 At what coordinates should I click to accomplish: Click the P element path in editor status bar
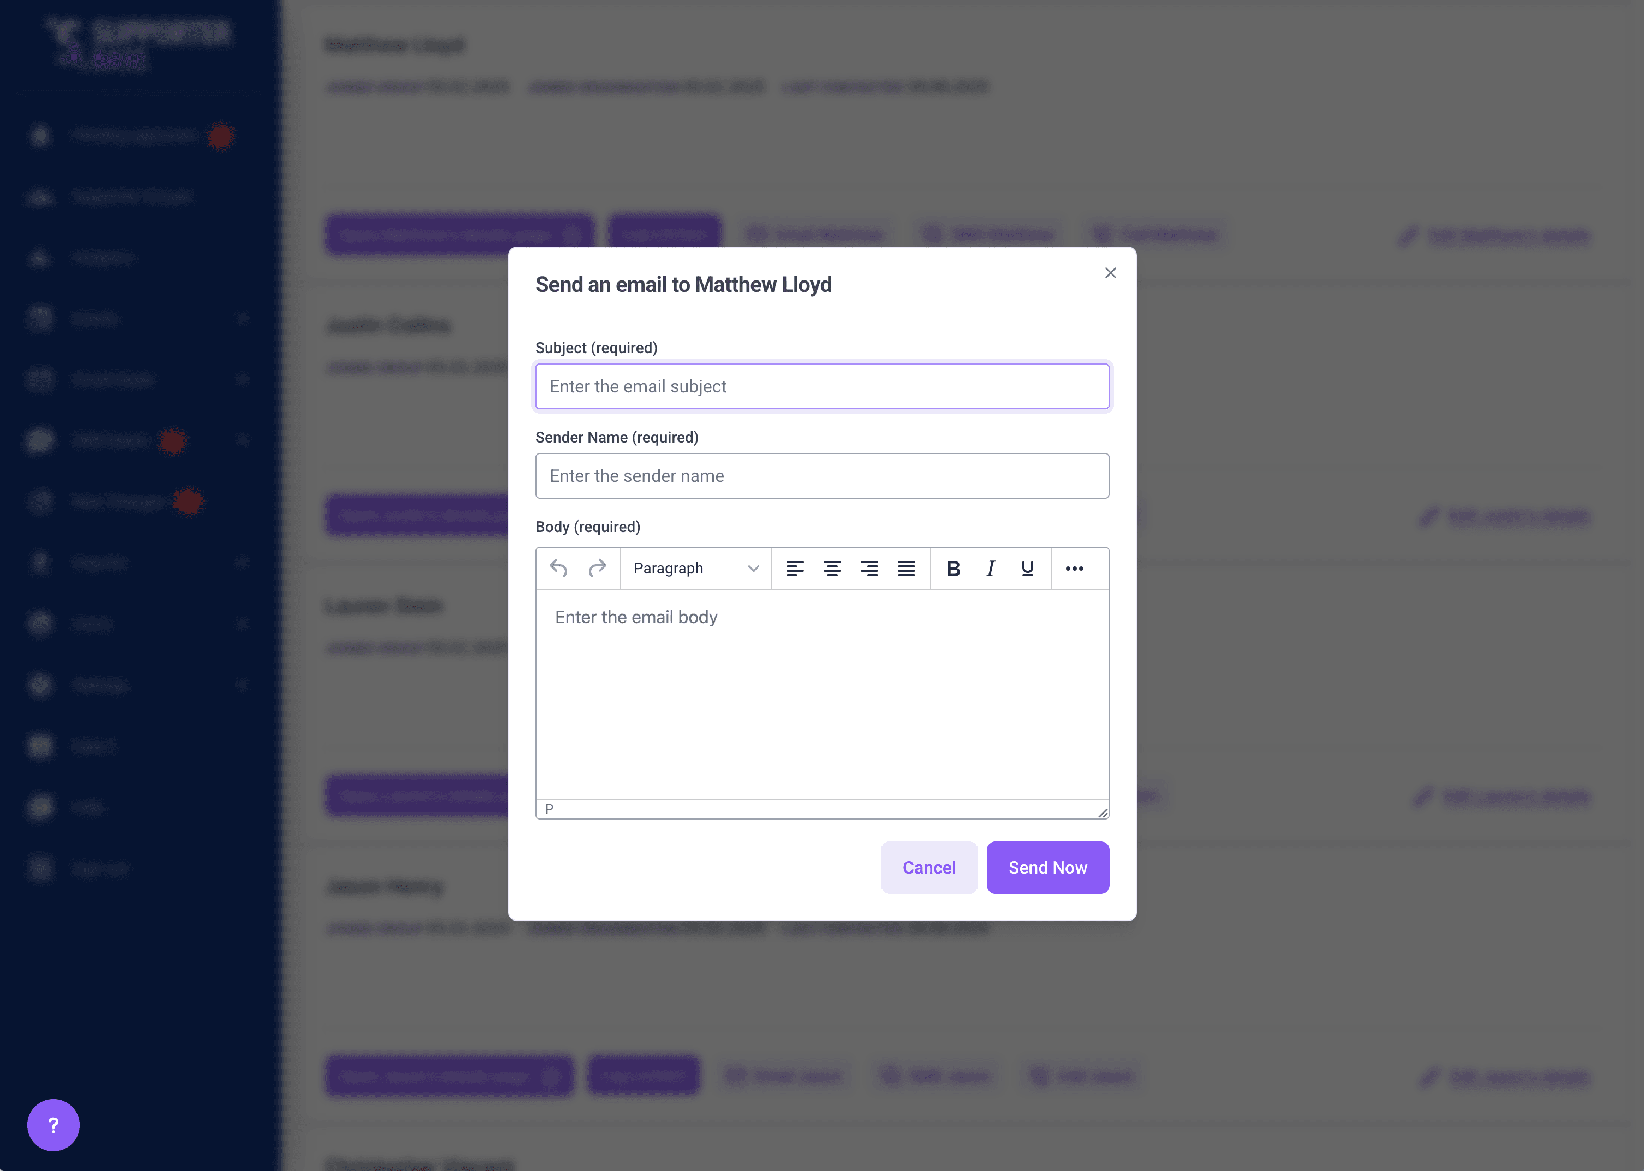click(x=550, y=809)
